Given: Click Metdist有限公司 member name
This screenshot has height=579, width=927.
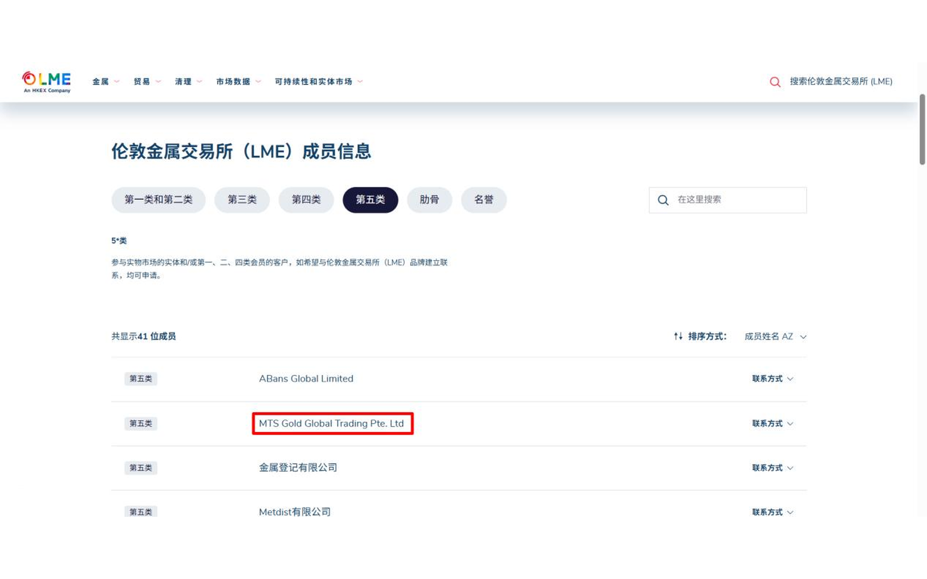Looking at the screenshot, I should tap(295, 512).
